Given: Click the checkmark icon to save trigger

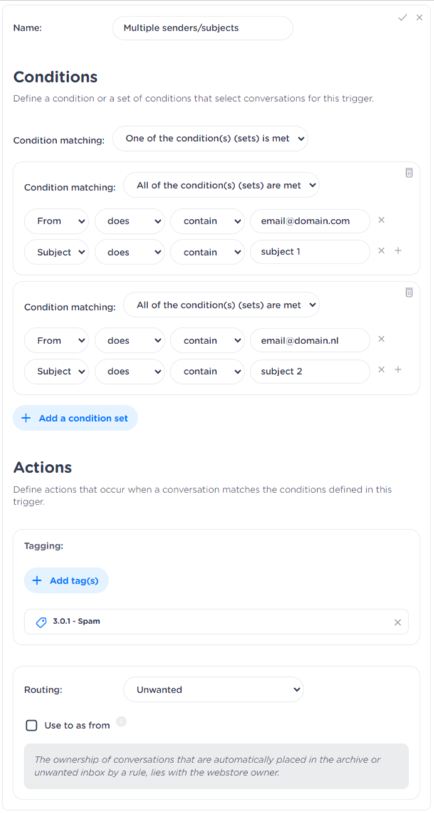Looking at the screenshot, I should [x=403, y=17].
